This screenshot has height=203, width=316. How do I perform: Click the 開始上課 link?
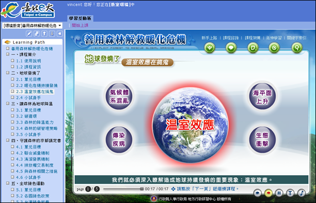coord(80,25)
